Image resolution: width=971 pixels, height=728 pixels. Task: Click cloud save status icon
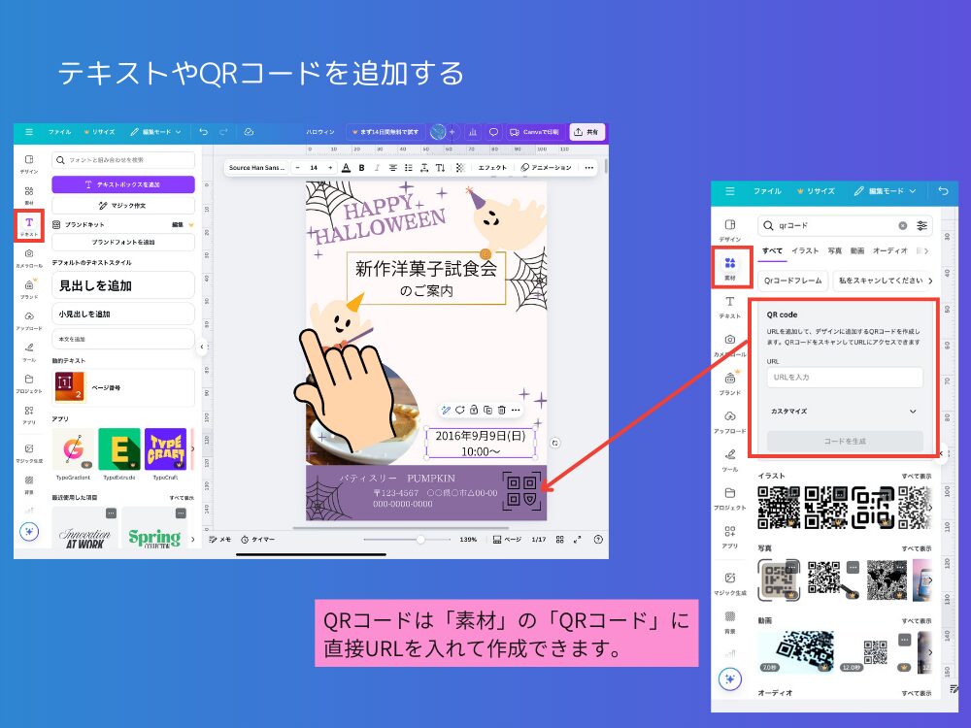click(249, 132)
